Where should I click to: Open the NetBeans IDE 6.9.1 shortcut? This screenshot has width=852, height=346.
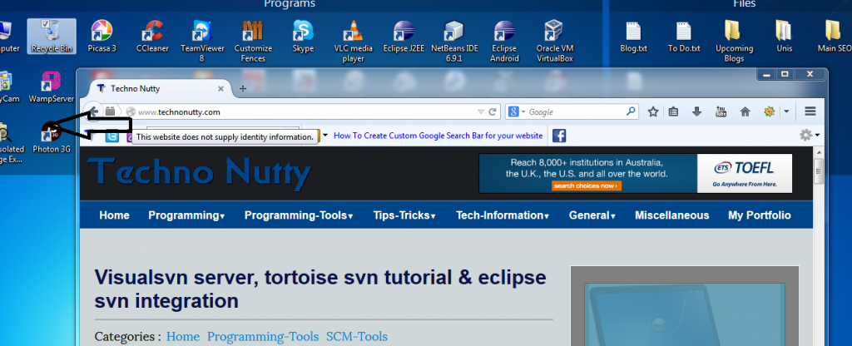point(454,41)
